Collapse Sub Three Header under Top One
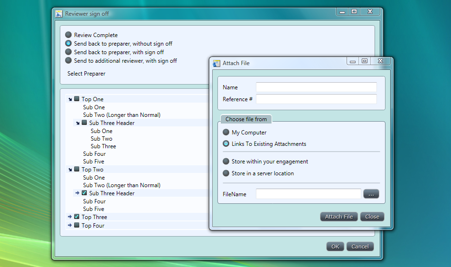The height and width of the screenshot is (267, 451). click(x=78, y=123)
